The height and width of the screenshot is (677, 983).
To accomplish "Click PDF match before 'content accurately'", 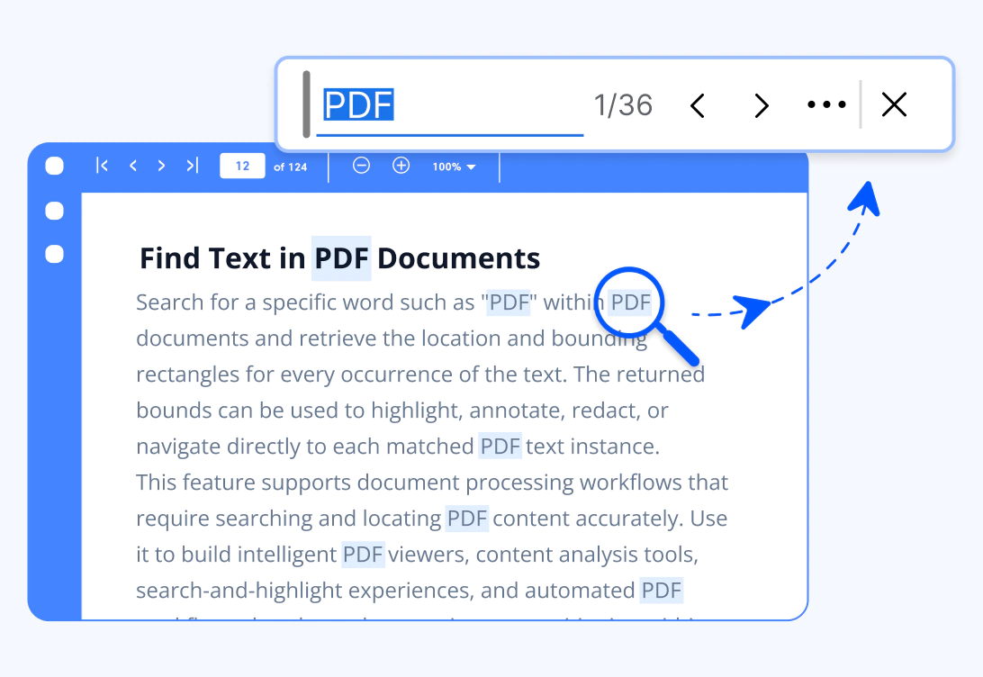I will (x=467, y=518).
